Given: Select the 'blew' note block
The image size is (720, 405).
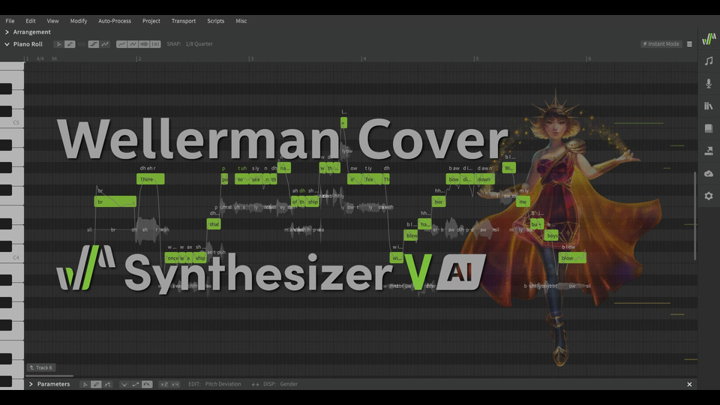Looking at the screenshot, I should click(x=411, y=235).
